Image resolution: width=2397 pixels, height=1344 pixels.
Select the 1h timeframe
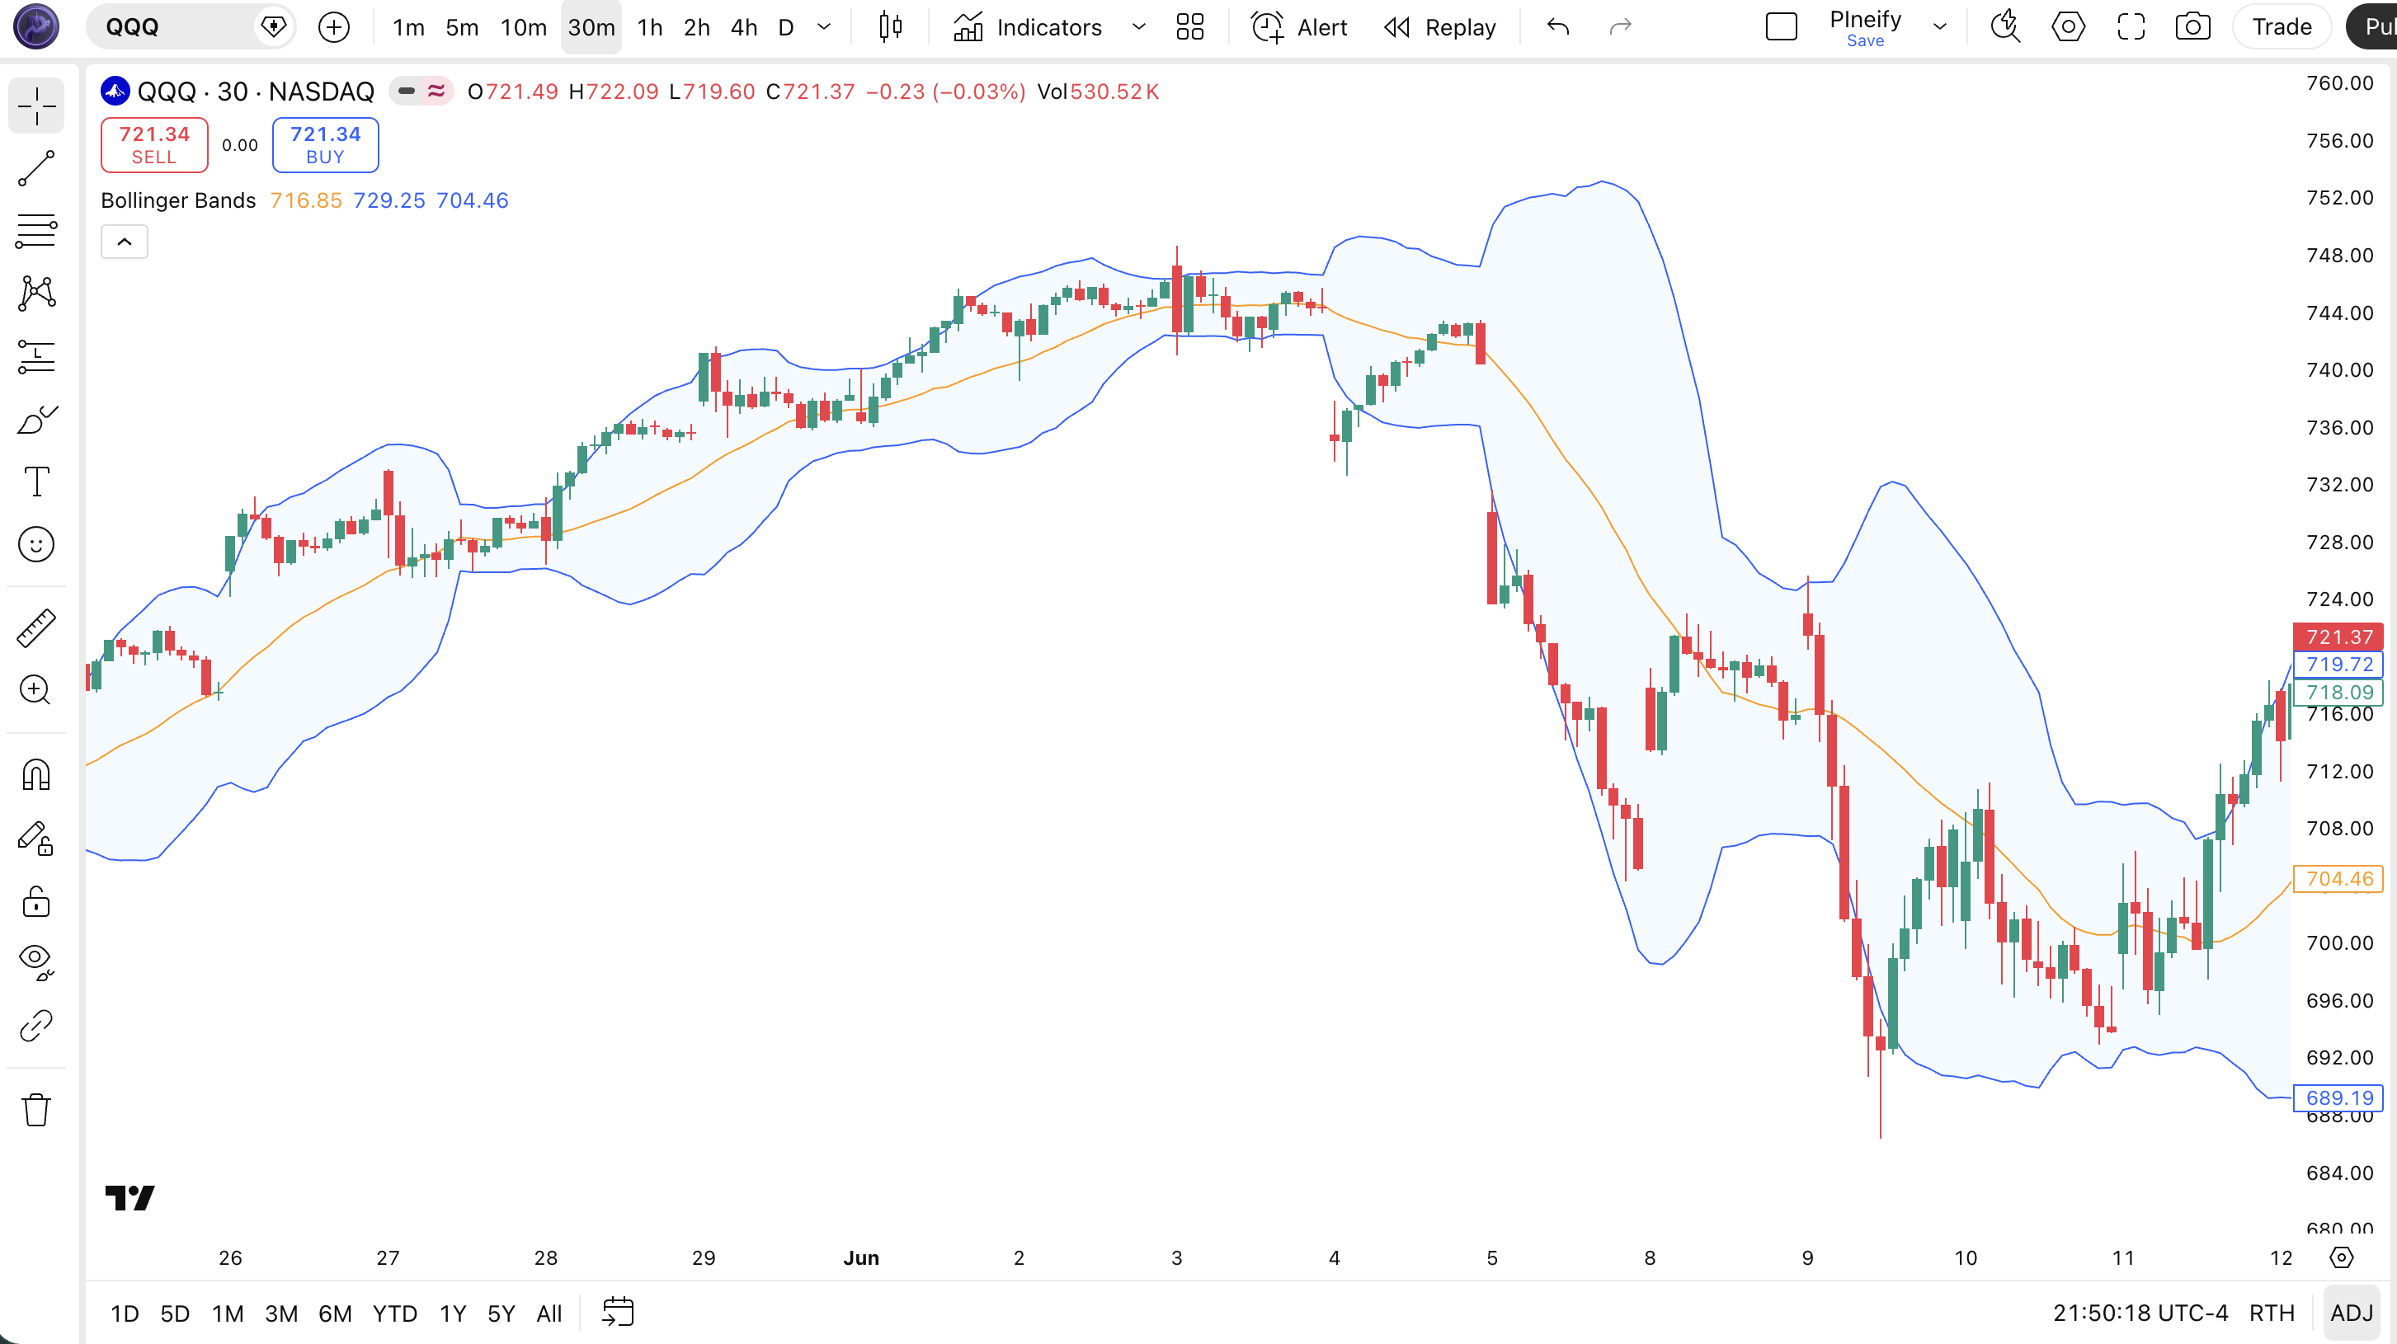pos(649,27)
